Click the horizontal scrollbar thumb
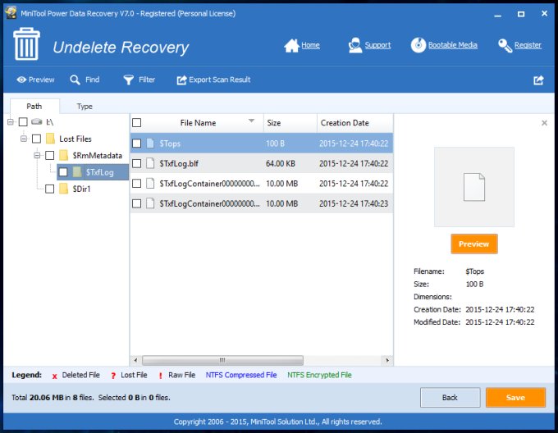The image size is (558, 433). [x=222, y=360]
